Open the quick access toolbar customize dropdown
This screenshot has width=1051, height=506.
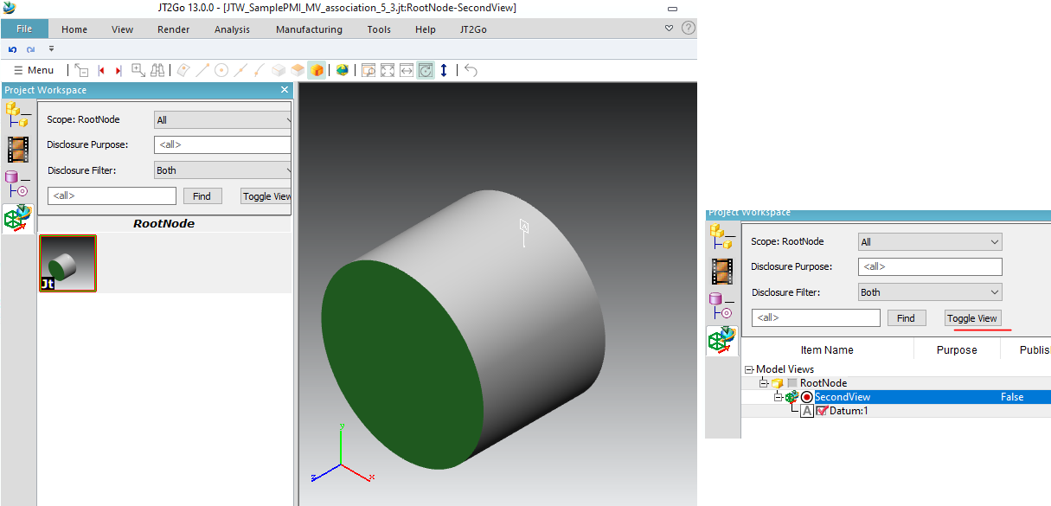[x=51, y=49]
